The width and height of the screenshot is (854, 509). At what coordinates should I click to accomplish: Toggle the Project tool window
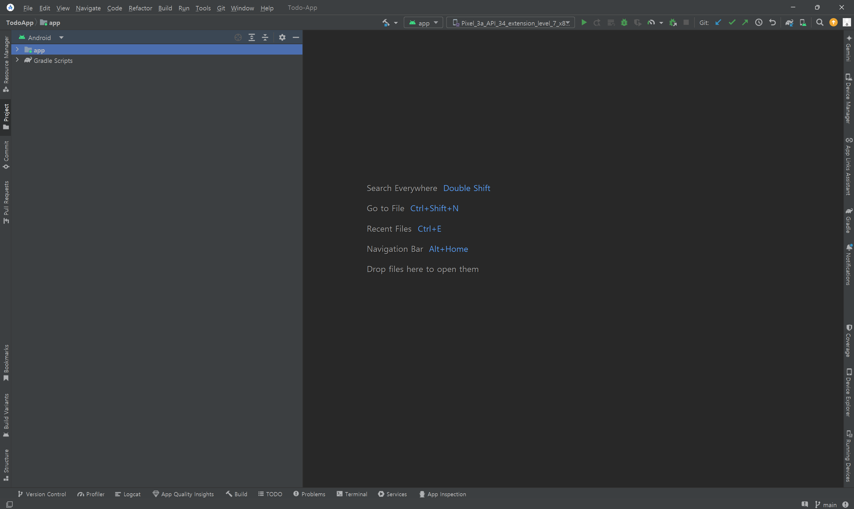tap(6, 117)
